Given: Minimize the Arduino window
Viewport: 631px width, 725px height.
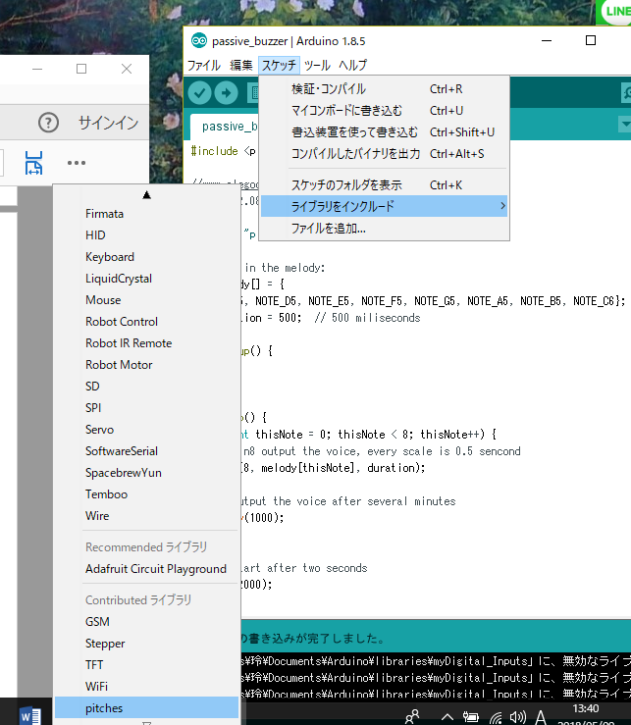Looking at the screenshot, I should pyautogui.click(x=547, y=40).
